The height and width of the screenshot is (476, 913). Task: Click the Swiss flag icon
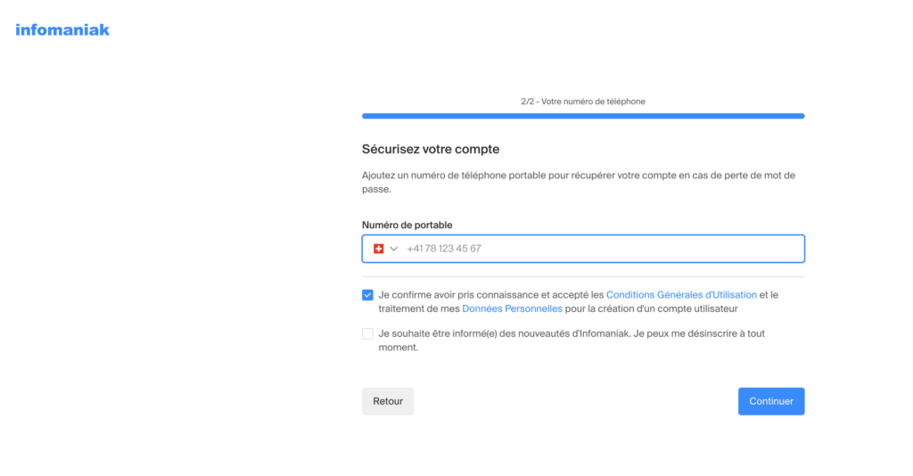click(x=378, y=249)
